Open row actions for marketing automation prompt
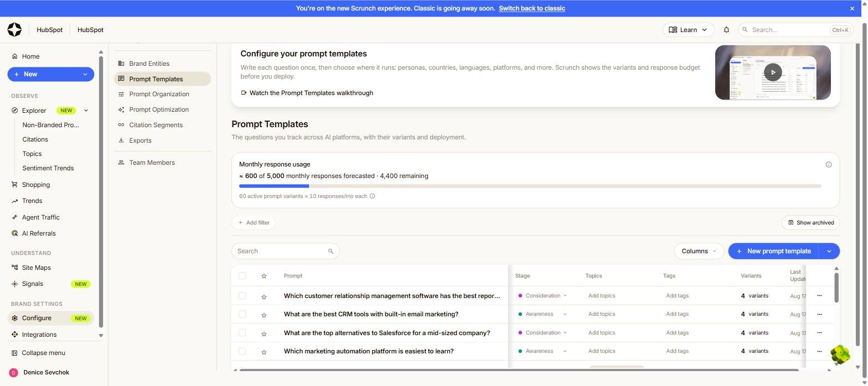The width and height of the screenshot is (868, 386). [x=819, y=351]
